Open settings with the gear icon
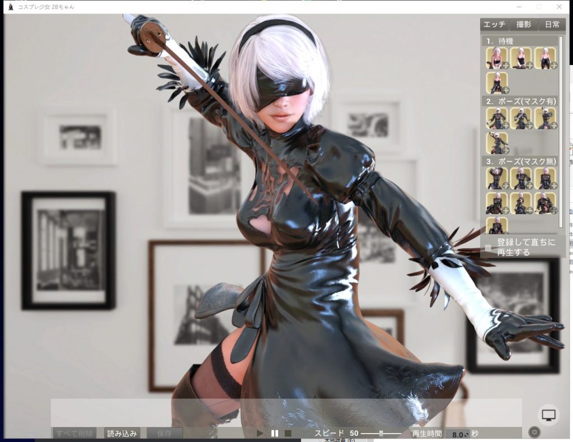 pyautogui.click(x=534, y=432)
